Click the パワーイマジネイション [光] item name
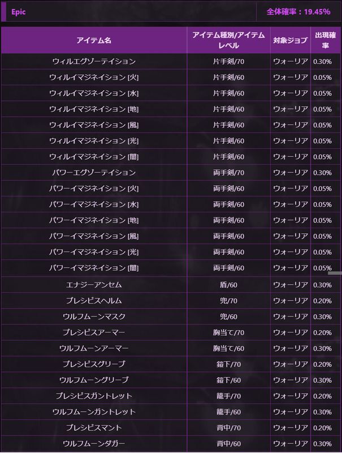Screen dimensions: 342x453 (x=94, y=251)
